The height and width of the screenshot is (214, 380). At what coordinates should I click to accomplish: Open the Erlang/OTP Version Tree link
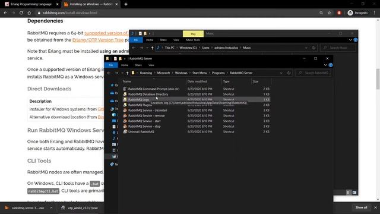coord(98,40)
